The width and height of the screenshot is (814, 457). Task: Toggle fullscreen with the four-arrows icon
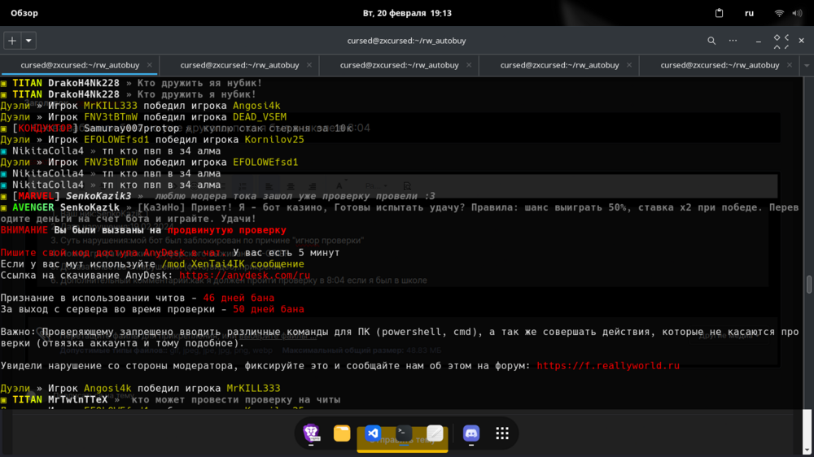click(781, 41)
